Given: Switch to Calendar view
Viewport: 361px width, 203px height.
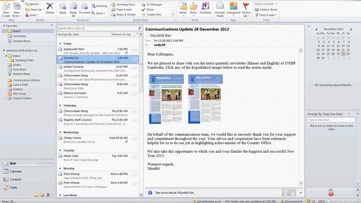Looking at the screenshot, I should click(x=28, y=171).
